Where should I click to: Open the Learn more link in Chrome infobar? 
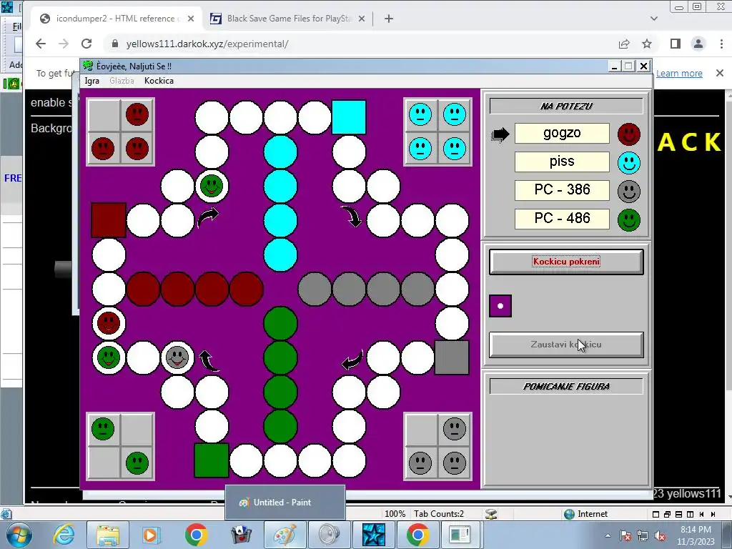pyautogui.click(x=679, y=74)
